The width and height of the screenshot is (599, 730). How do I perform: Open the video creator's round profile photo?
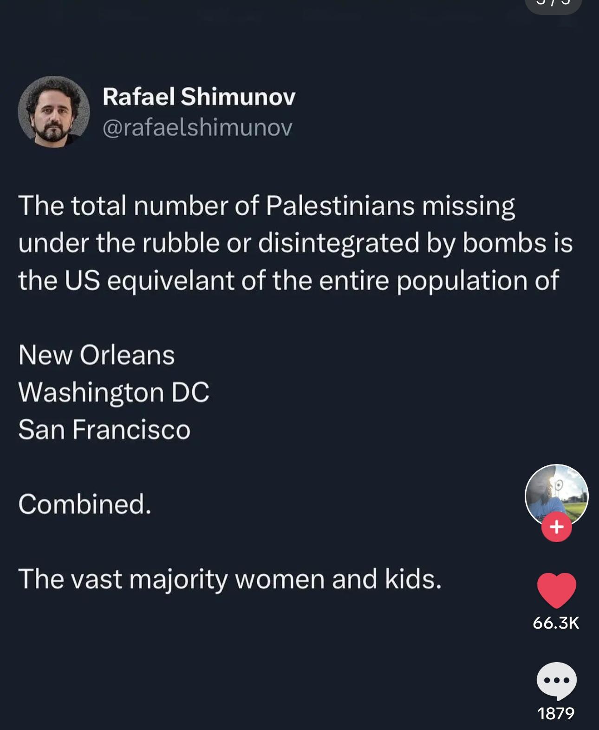556,495
